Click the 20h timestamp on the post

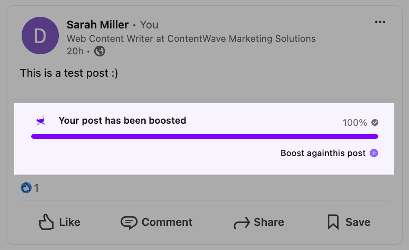[x=75, y=51]
